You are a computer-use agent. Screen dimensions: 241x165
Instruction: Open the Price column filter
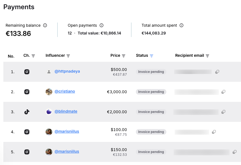[x=124, y=56]
